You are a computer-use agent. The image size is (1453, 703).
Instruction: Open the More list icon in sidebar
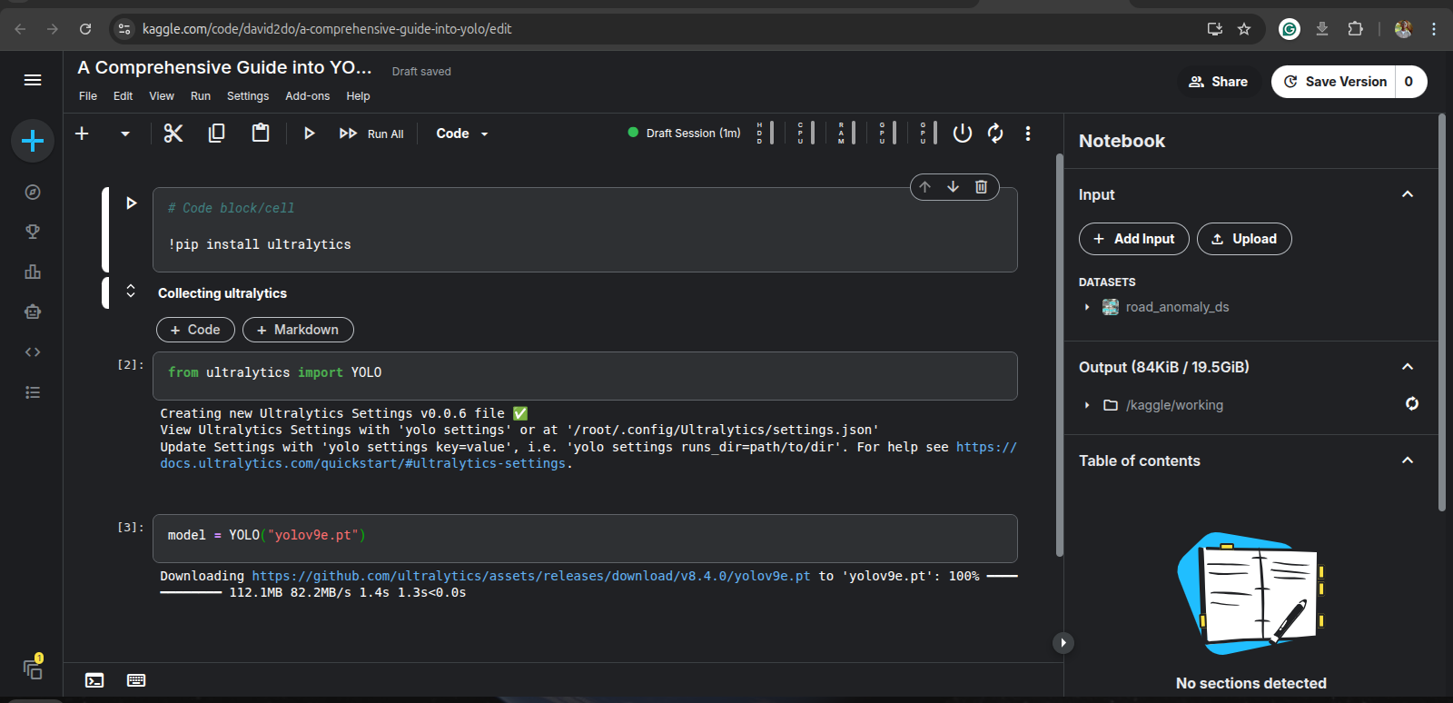click(x=33, y=392)
